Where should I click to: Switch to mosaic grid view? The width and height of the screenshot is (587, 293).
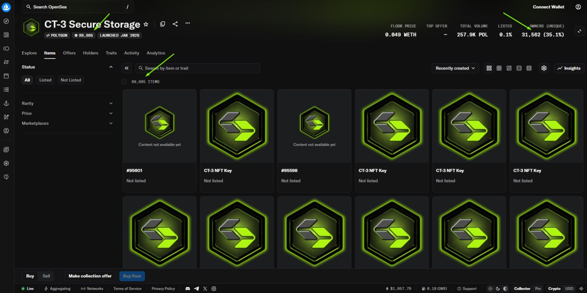[x=509, y=68]
